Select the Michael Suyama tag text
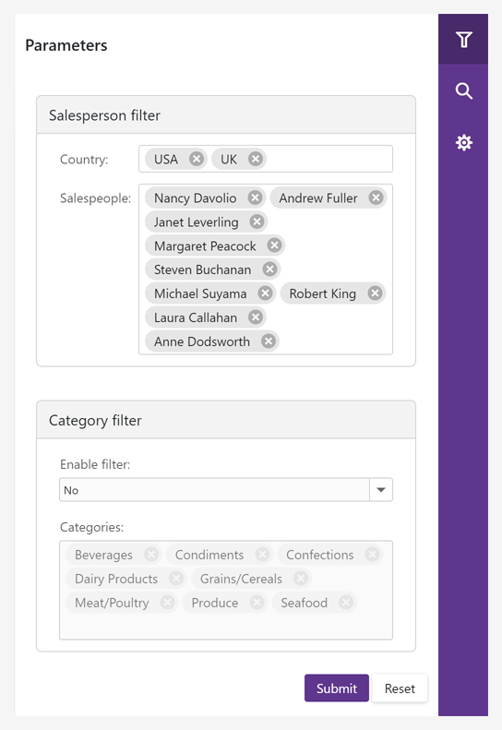Screen dimensions: 502x730 [200, 293]
